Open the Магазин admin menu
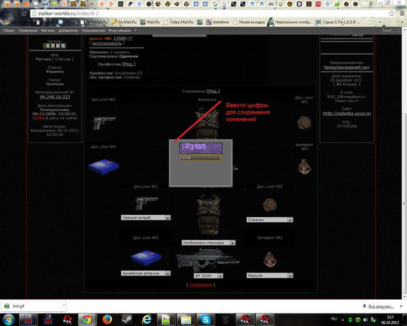The width and height of the screenshot is (407, 326). (48, 30)
